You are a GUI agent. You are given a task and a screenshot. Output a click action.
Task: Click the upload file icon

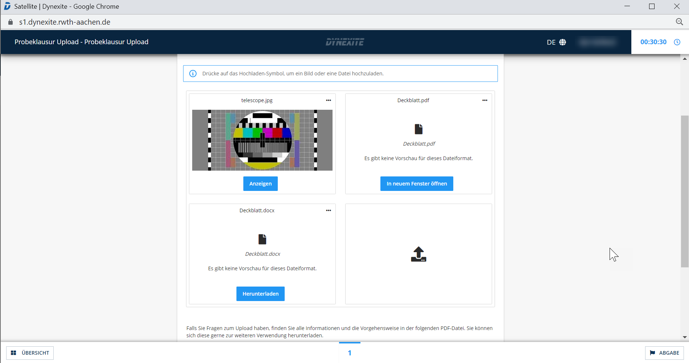[418, 254]
